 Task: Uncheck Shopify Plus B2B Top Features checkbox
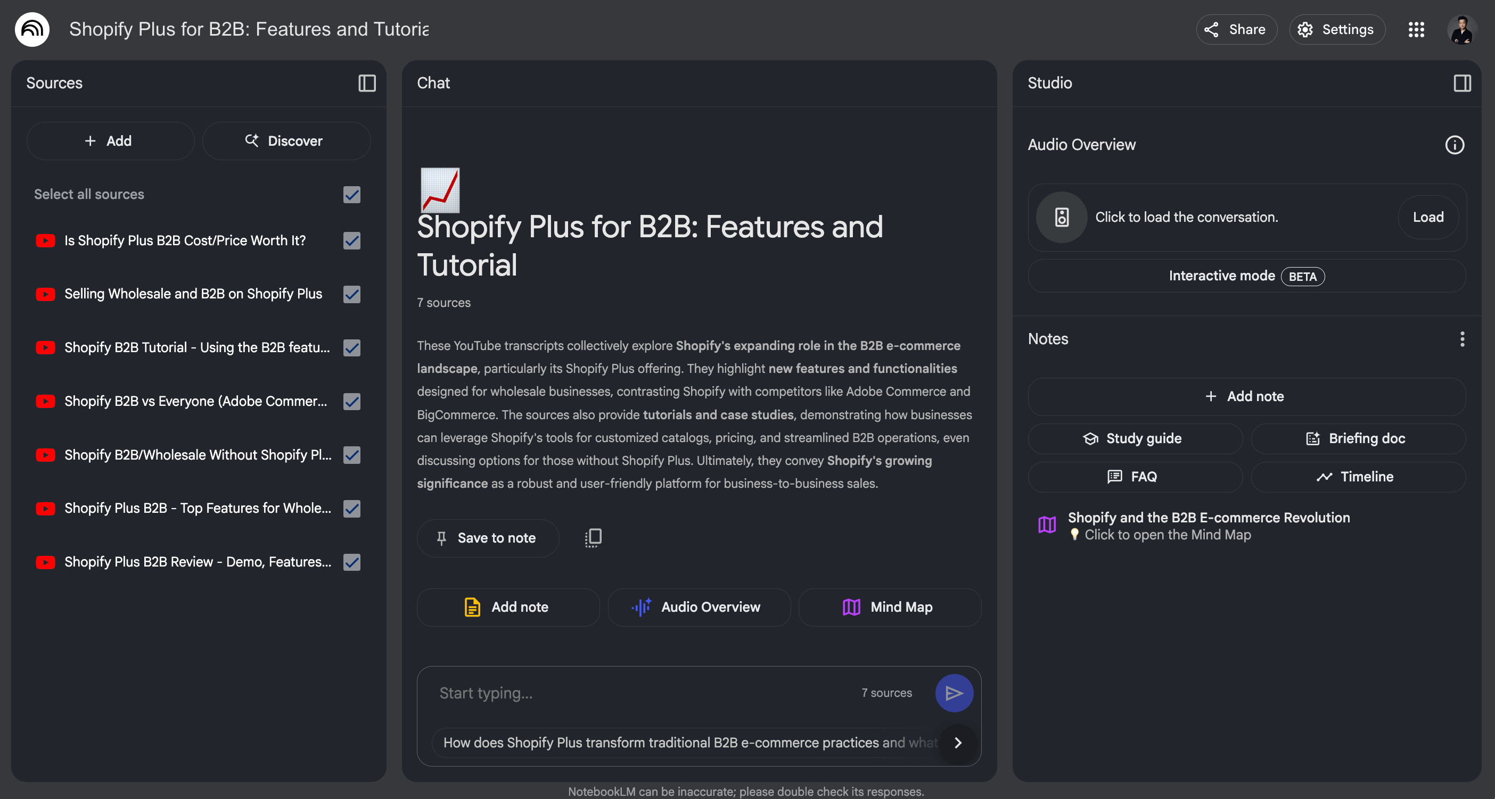click(352, 509)
